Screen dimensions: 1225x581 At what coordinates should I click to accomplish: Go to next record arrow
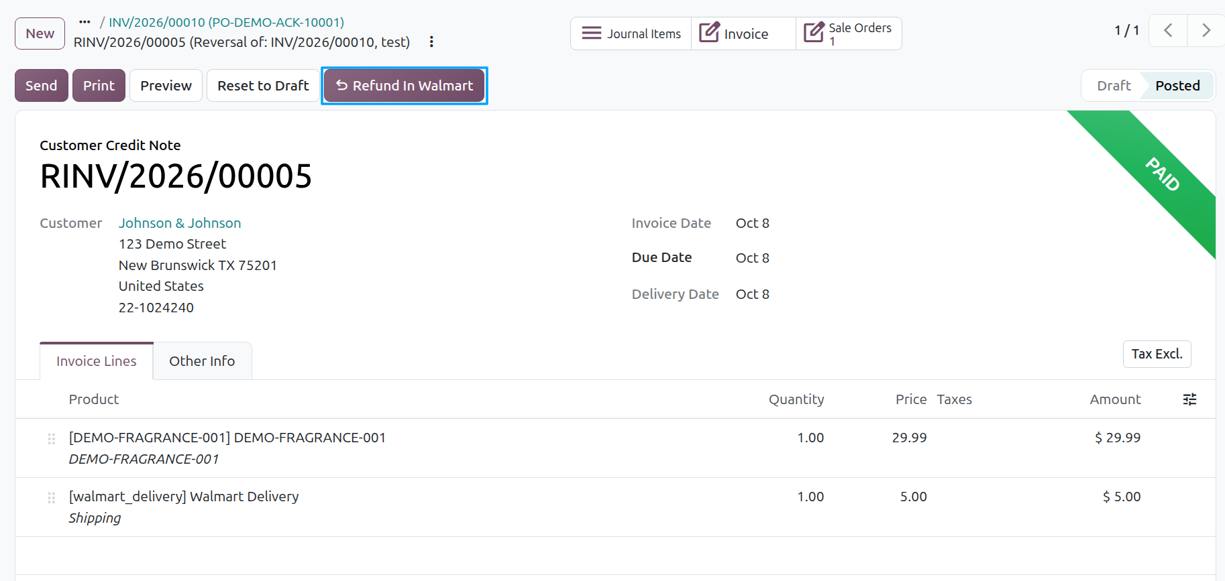pos(1206,31)
